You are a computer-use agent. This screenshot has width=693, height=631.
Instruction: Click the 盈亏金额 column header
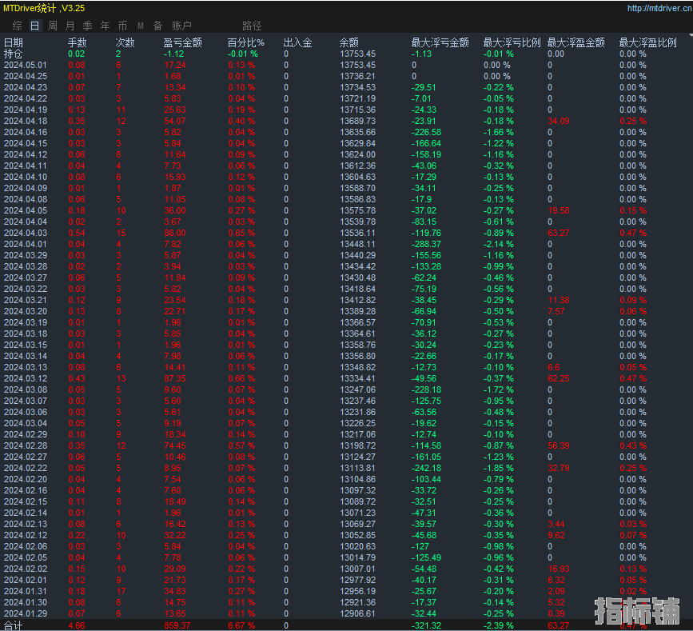click(x=182, y=42)
